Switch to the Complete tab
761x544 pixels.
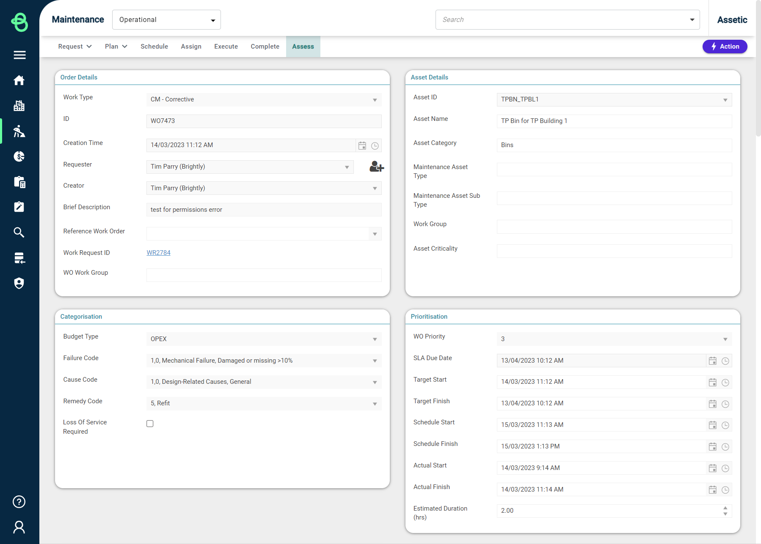[x=265, y=46]
